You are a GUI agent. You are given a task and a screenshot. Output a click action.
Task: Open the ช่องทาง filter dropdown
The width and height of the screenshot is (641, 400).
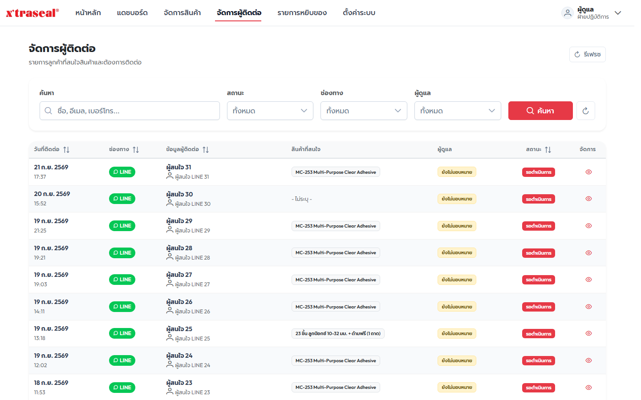point(364,111)
